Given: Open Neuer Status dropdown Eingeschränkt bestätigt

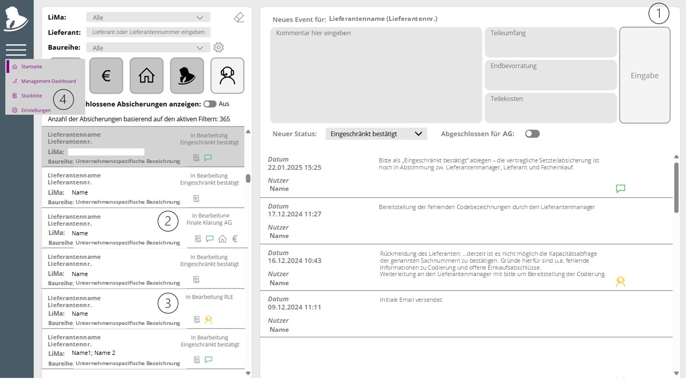Looking at the screenshot, I should coord(376,133).
